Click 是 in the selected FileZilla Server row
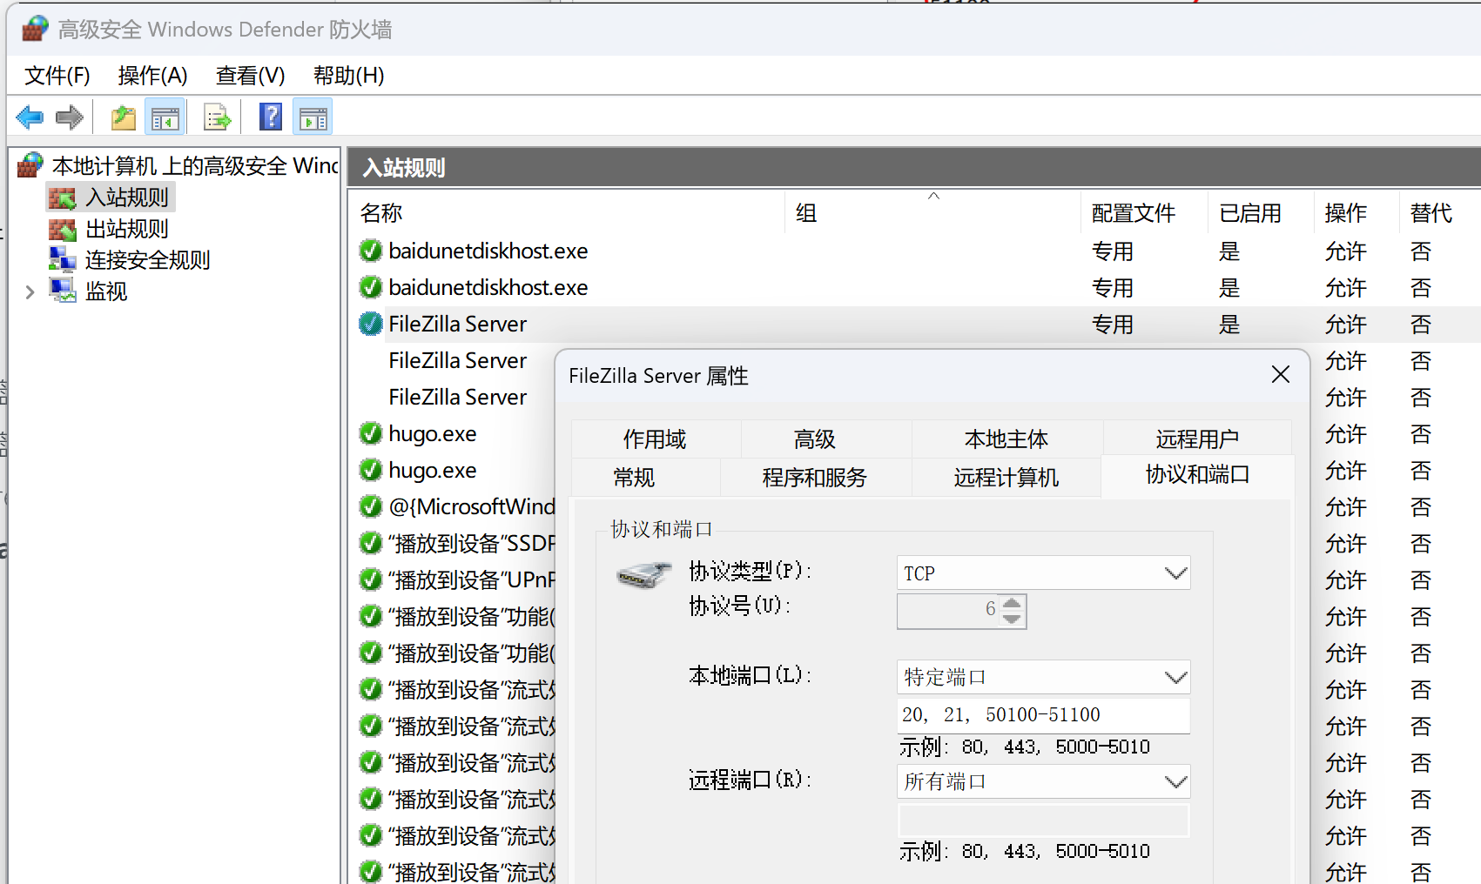The height and width of the screenshot is (884, 1481). point(1229,325)
